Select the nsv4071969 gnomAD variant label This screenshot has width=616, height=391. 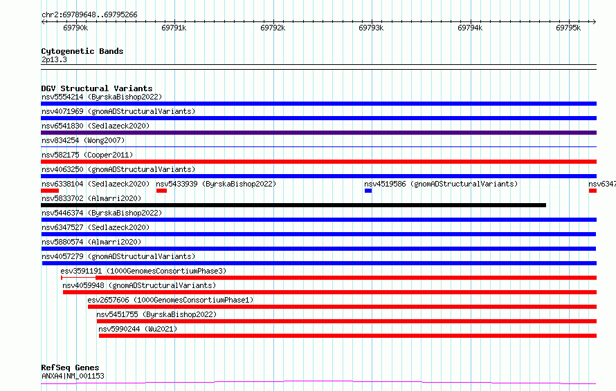coord(118,111)
